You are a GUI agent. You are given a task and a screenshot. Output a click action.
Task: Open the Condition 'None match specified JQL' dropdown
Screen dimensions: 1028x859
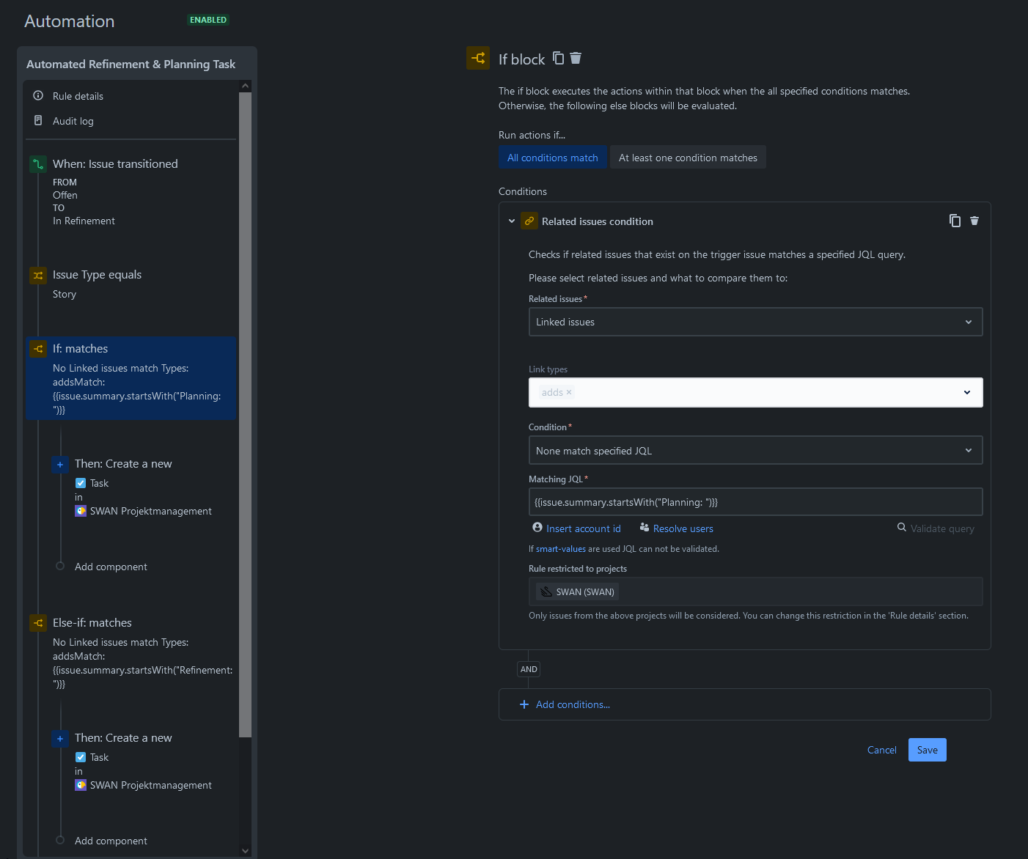(755, 450)
